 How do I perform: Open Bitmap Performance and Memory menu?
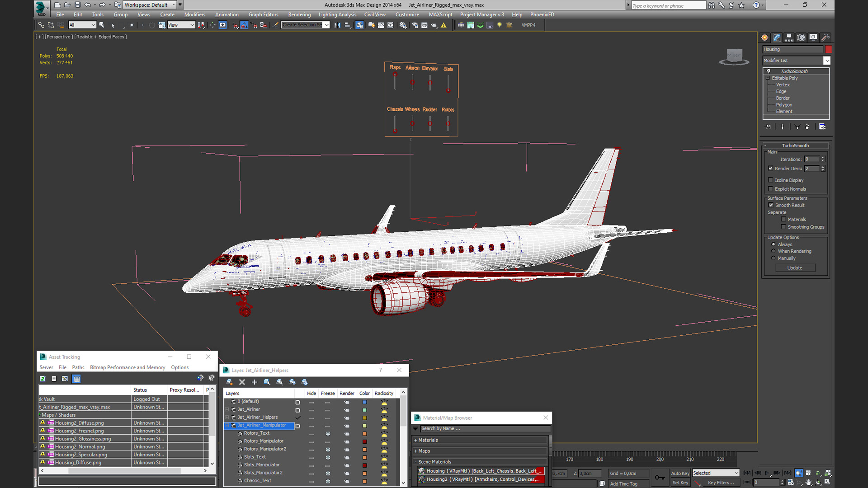[127, 367]
